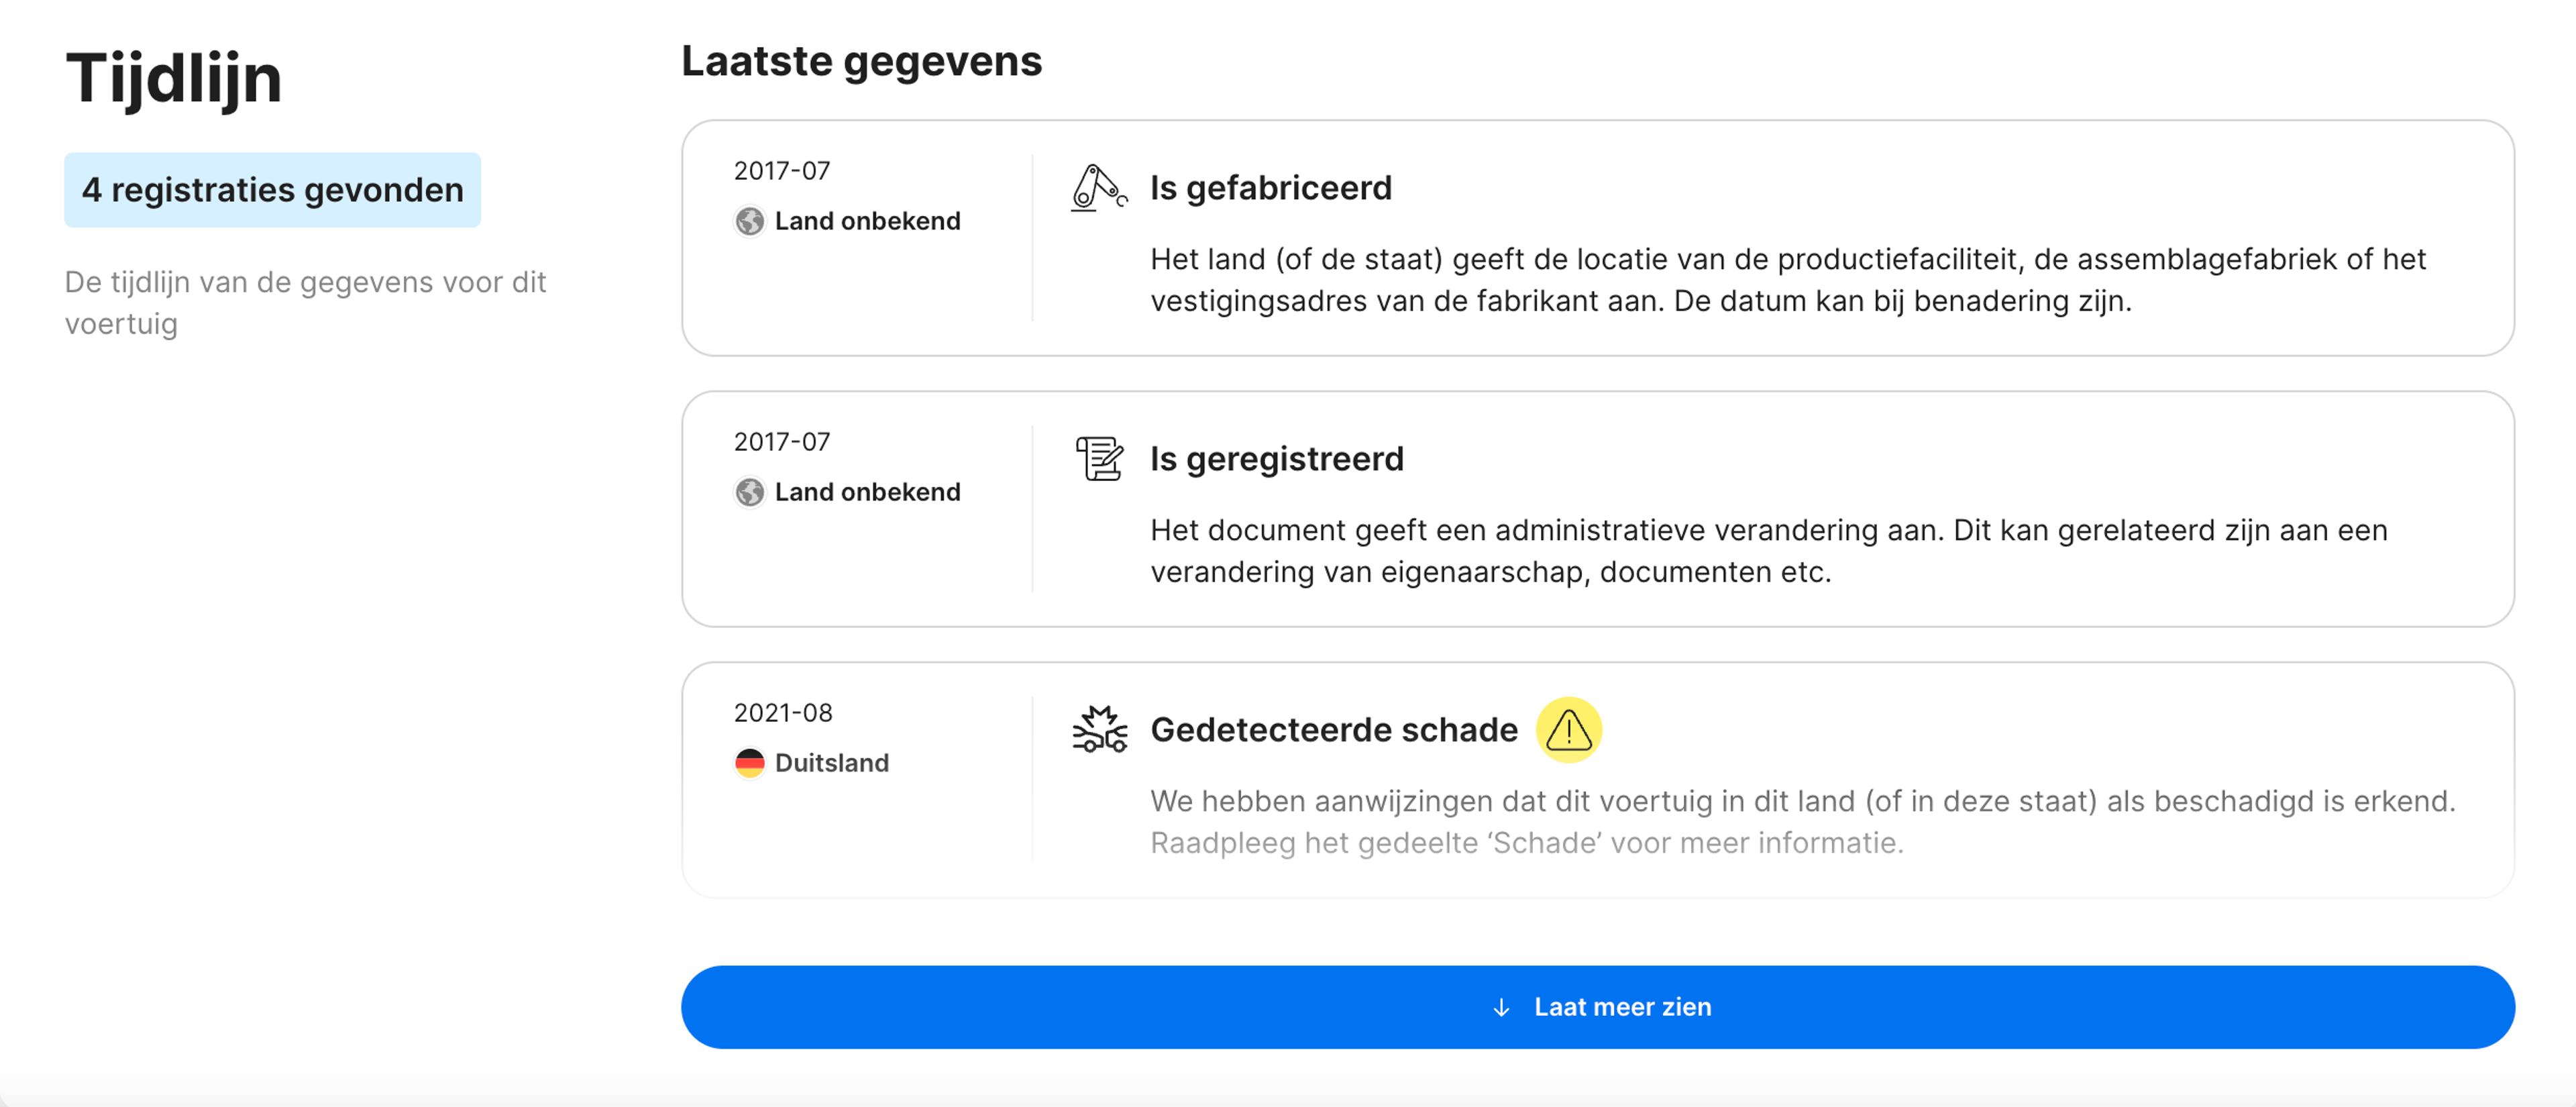Click the globe icon in the 'Is gefabriceerd' card
2576x1107 pixels.
(x=749, y=221)
